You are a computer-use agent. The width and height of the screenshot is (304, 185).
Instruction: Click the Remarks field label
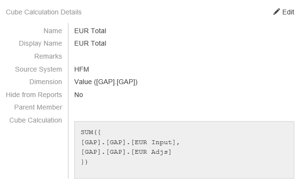point(48,56)
